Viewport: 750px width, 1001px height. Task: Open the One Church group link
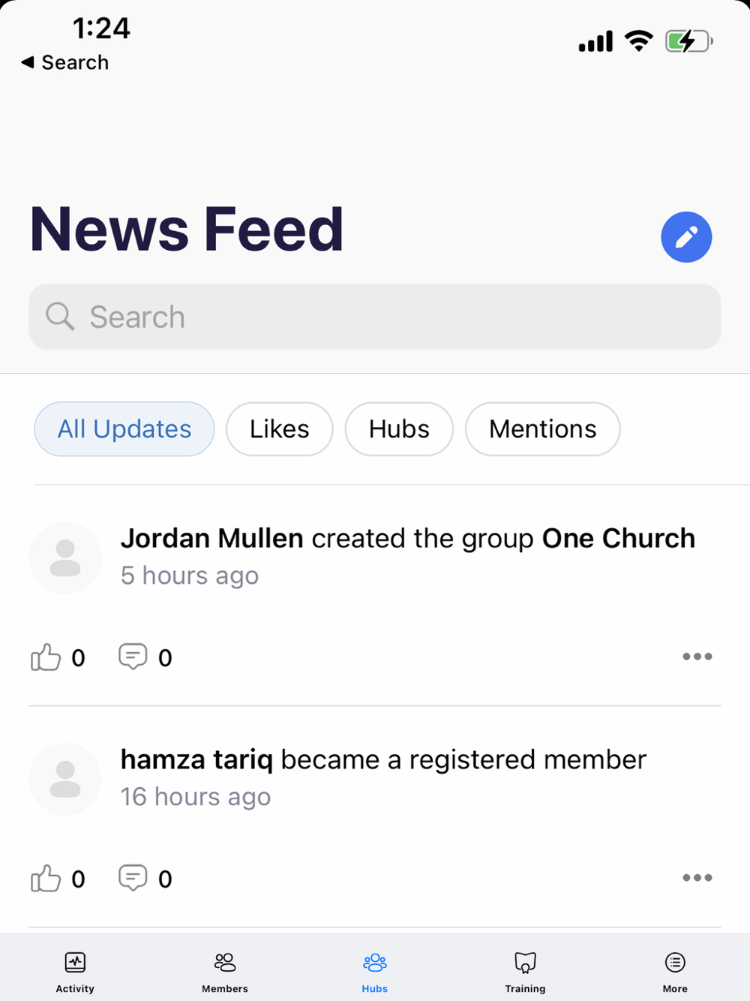tap(618, 539)
